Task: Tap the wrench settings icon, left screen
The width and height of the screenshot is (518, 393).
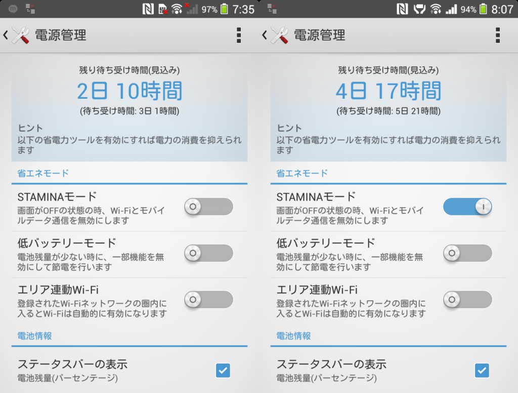Action: 20,35
